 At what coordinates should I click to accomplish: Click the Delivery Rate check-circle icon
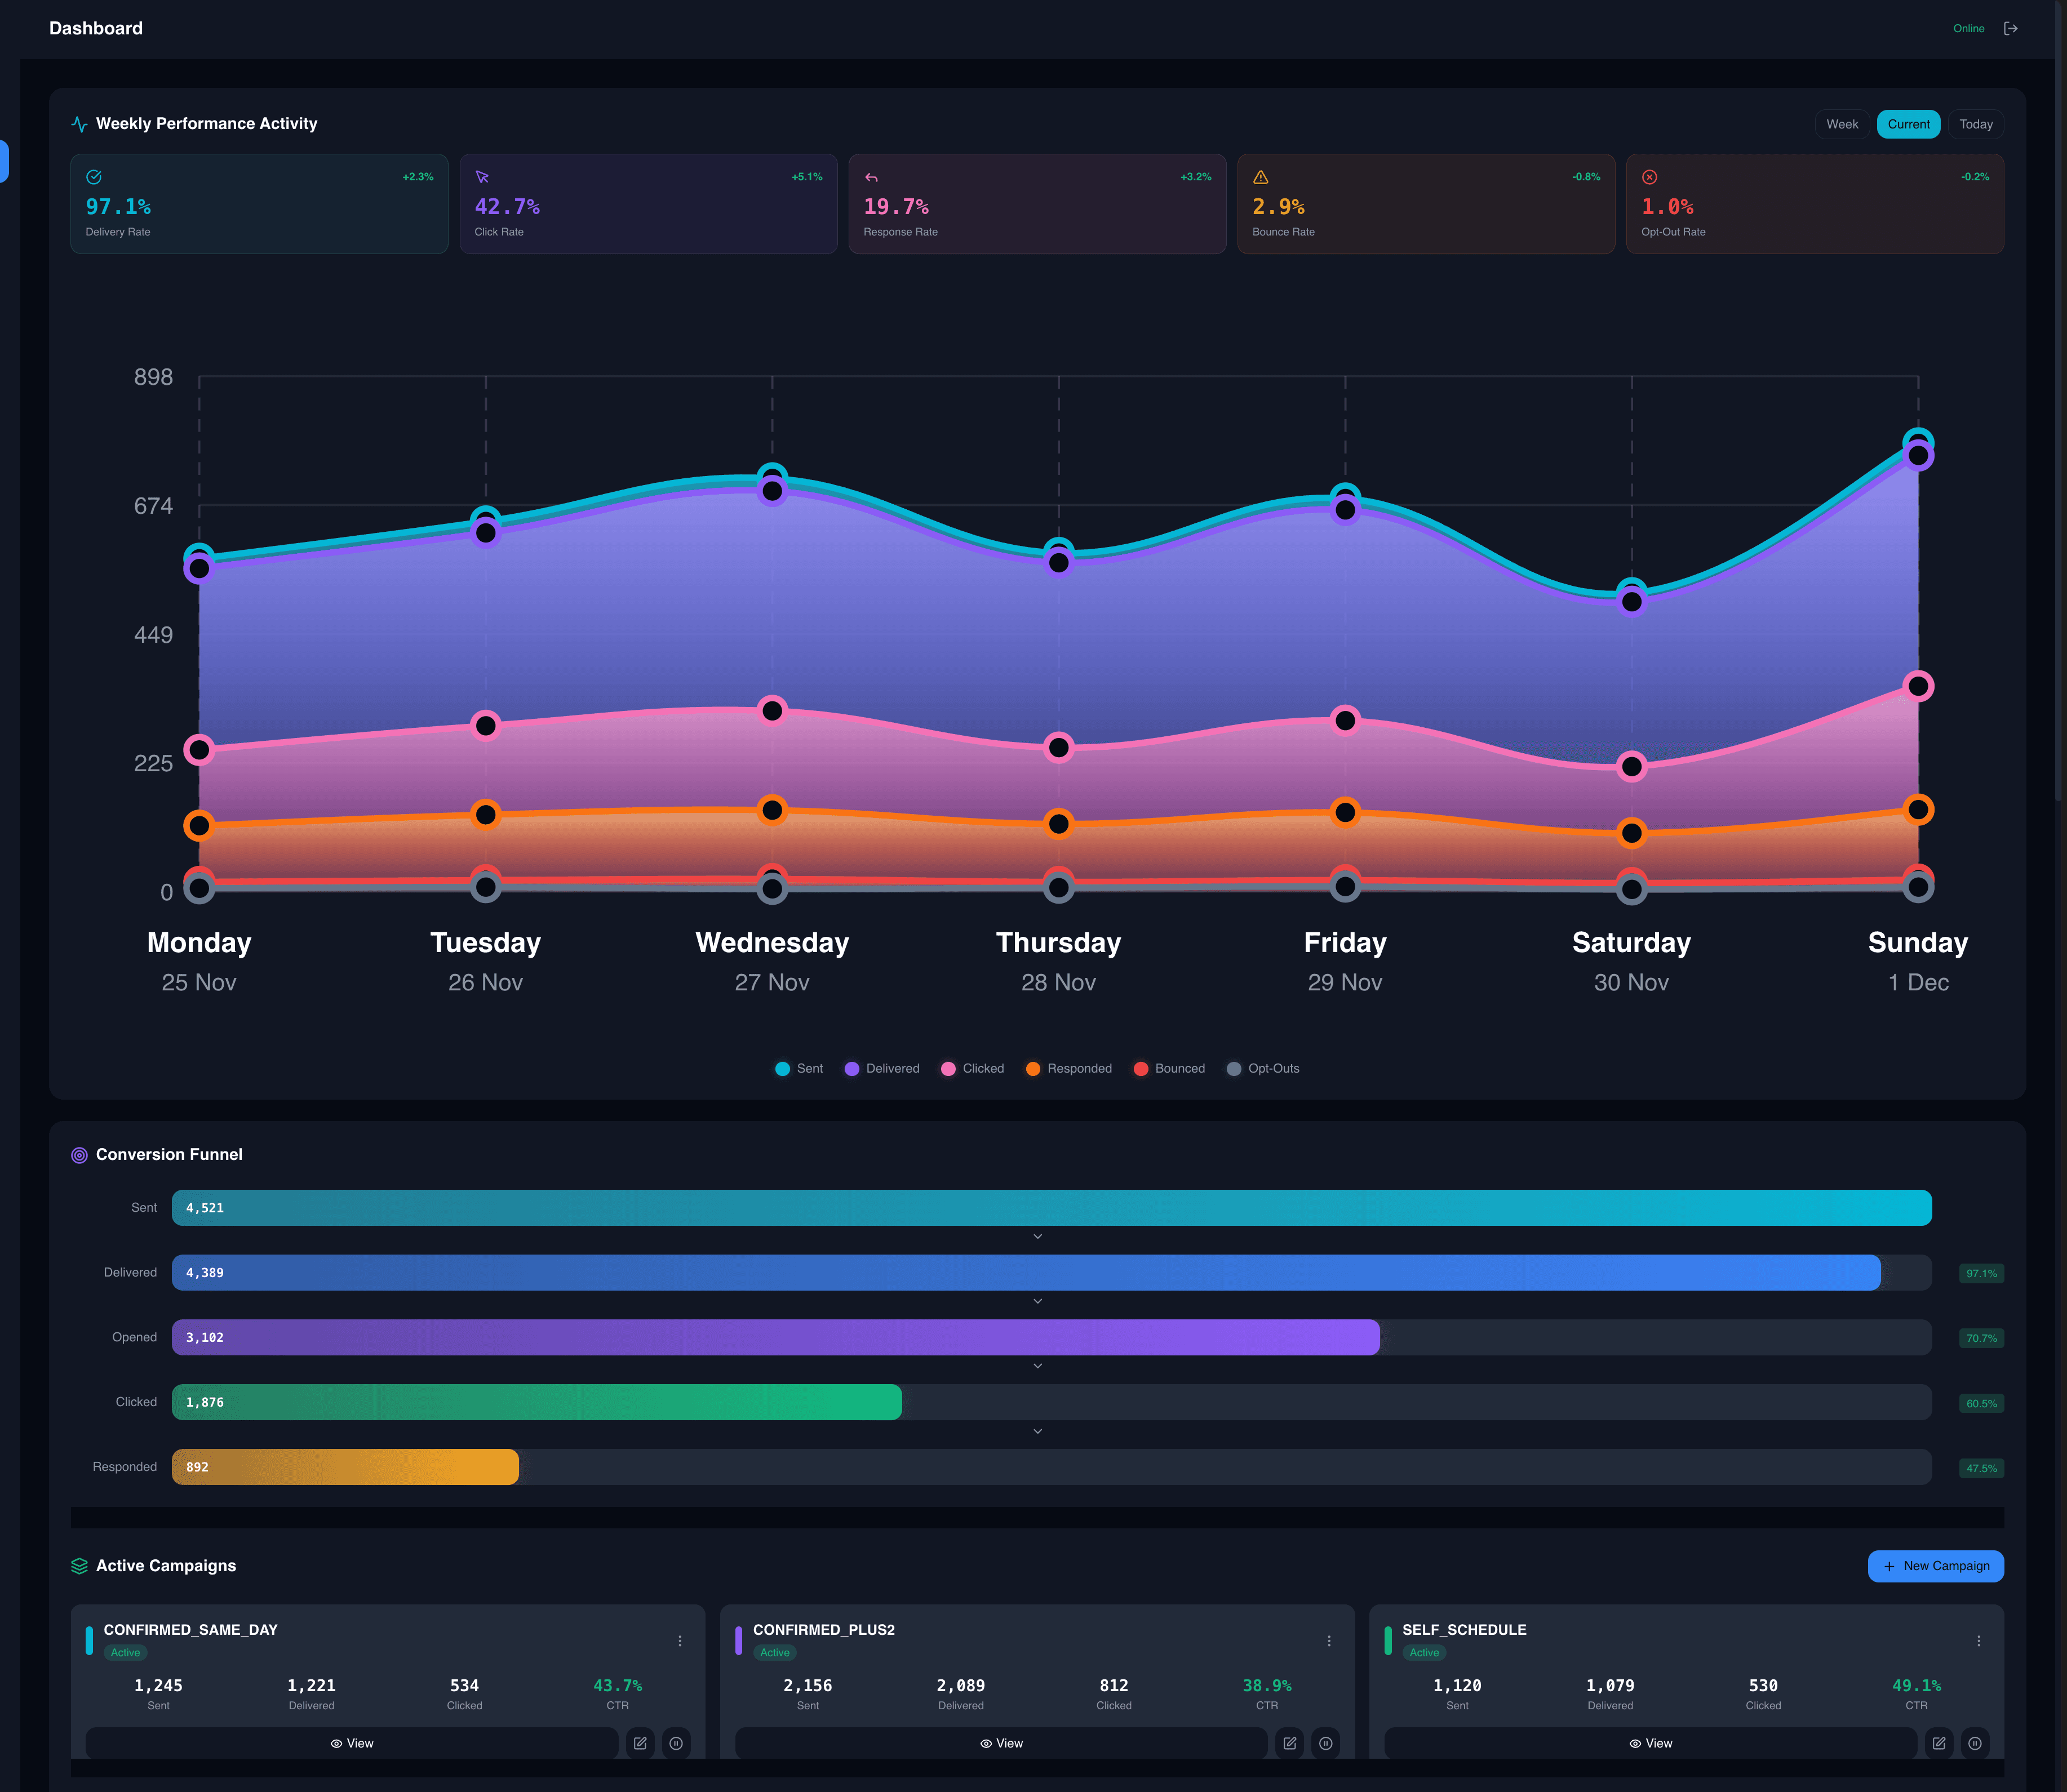pyautogui.click(x=94, y=177)
